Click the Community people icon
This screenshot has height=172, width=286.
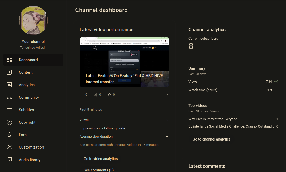point(9,97)
